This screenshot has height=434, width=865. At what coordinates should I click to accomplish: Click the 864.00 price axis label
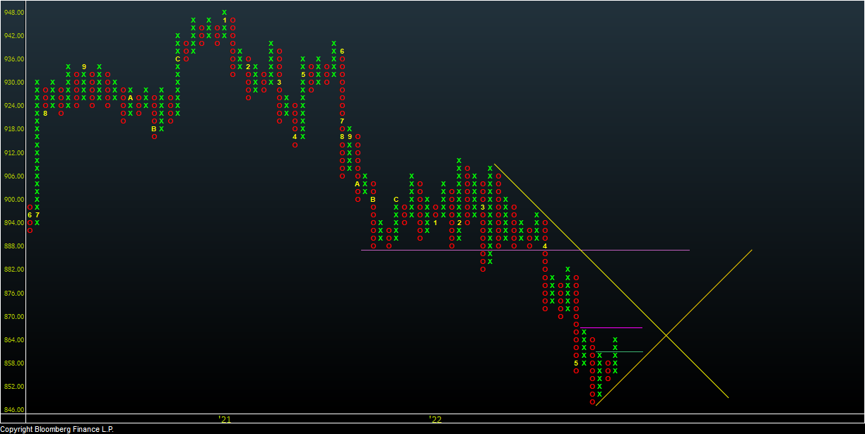[15, 340]
